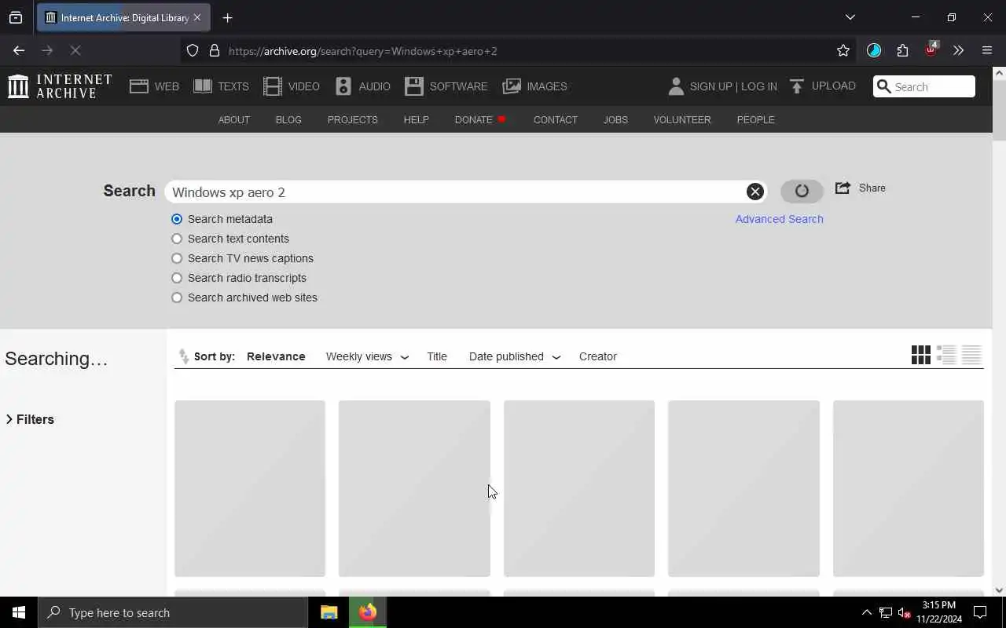Open the Windows notification center
The image size is (1006, 628).
(x=980, y=612)
